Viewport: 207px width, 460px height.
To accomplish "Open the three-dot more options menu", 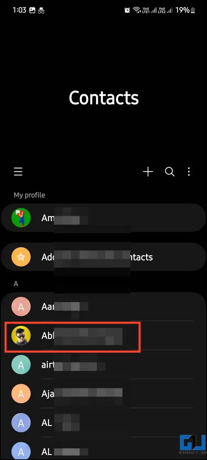I will point(189,172).
